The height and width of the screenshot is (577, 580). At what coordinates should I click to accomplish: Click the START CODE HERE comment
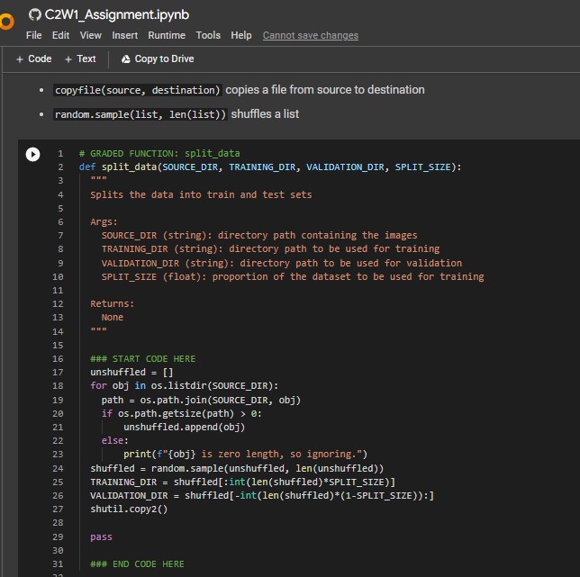[x=143, y=359]
